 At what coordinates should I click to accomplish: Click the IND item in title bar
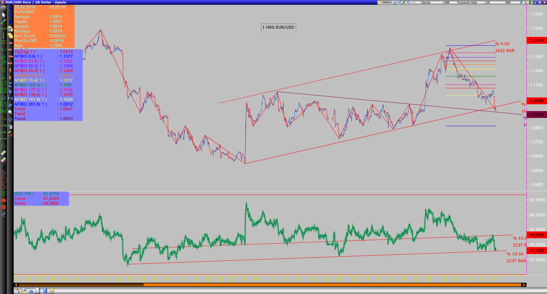tap(508, 2)
